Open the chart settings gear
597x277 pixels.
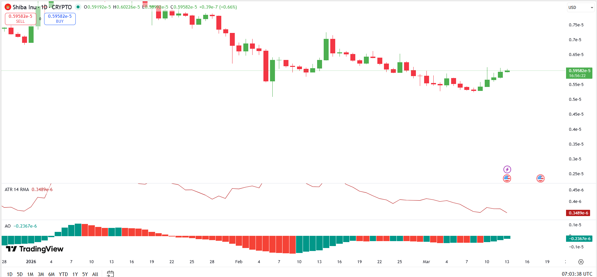click(x=580, y=261)
